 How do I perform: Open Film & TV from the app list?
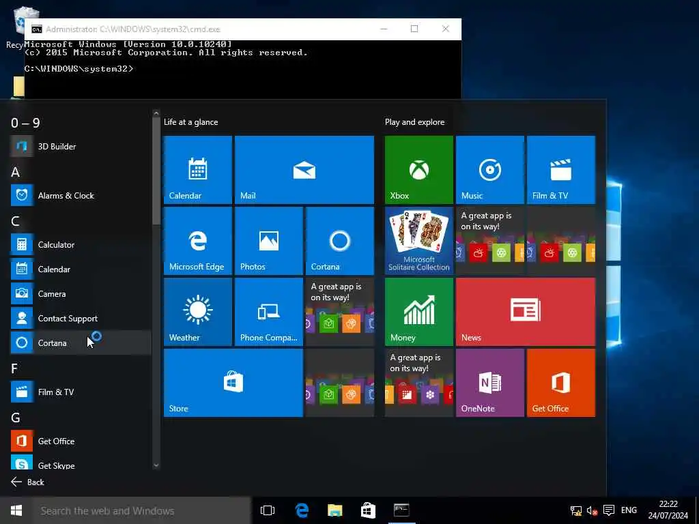coord(81,392)
